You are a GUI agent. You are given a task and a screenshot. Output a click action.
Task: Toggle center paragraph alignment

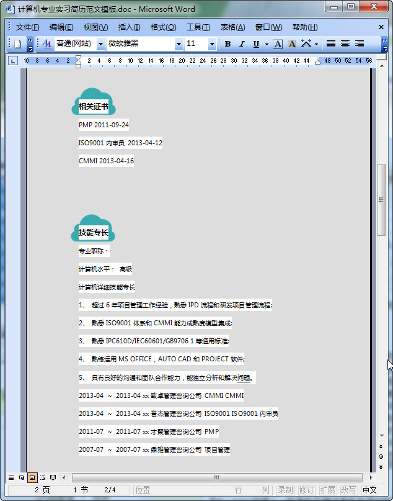(345, 44)
